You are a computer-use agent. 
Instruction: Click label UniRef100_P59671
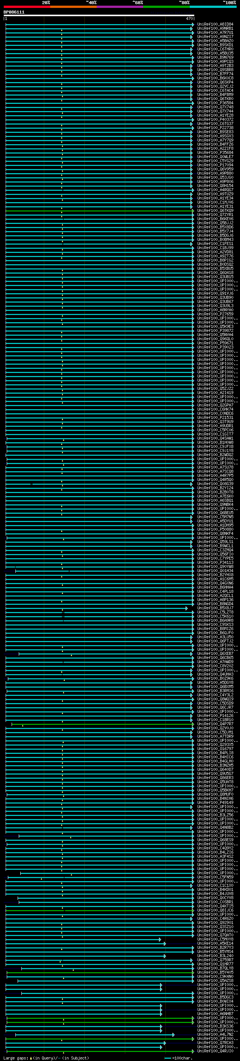(x=215, y=343)
